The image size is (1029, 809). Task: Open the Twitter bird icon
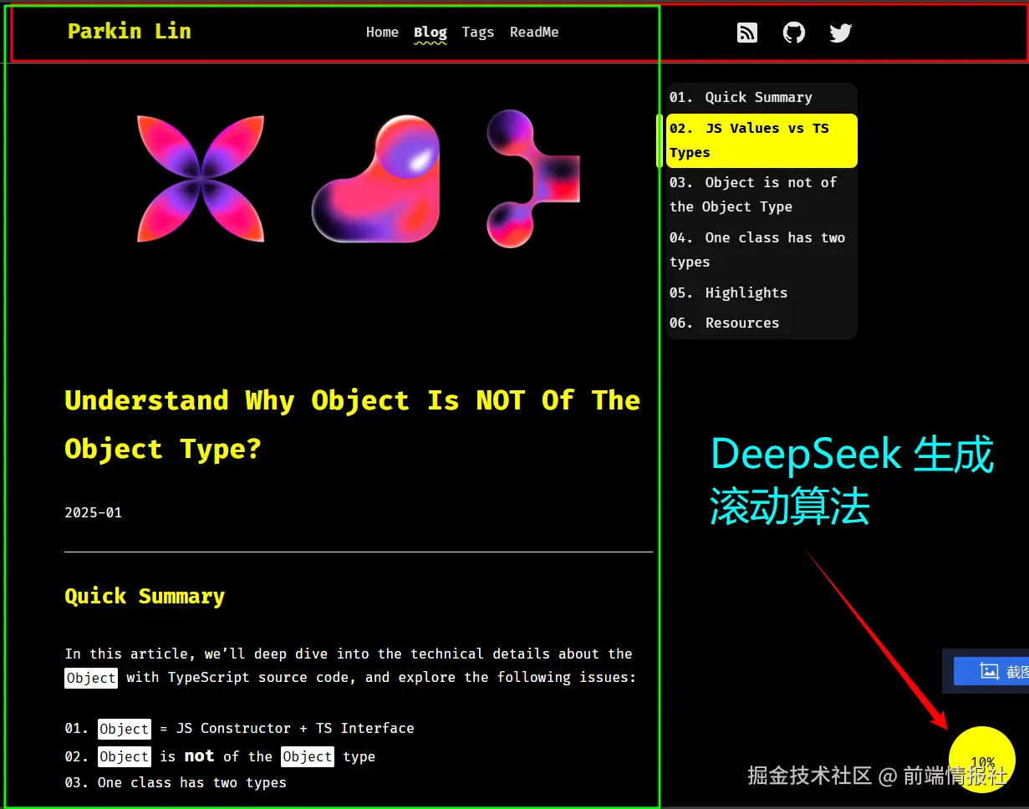[x=840, y=33]
